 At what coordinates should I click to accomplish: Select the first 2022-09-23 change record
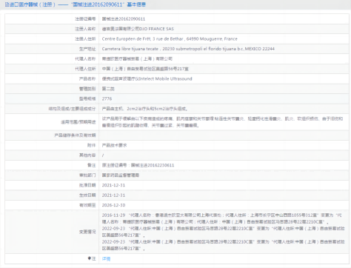tap(223, 232)
